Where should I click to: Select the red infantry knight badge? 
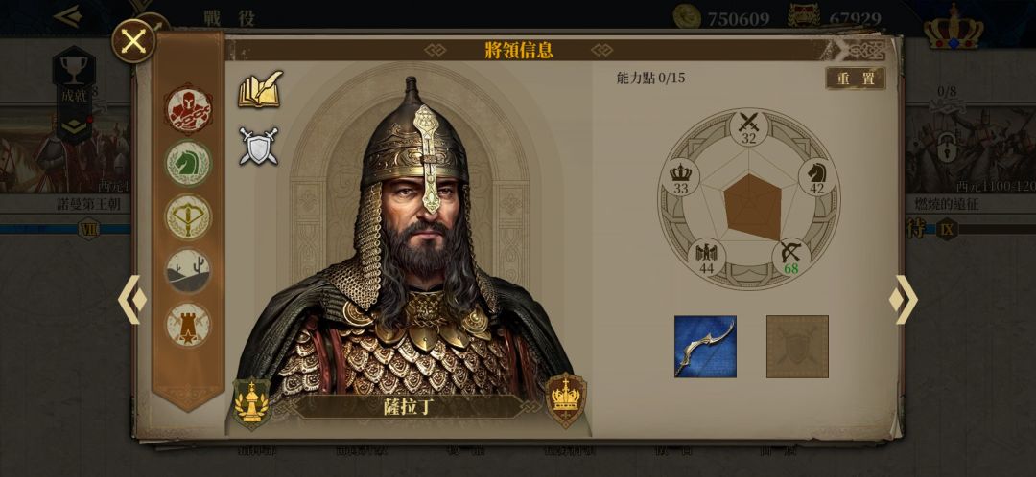(188, 108)
